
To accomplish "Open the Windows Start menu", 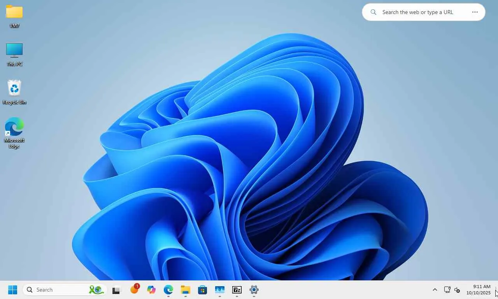I will (12, 290).
